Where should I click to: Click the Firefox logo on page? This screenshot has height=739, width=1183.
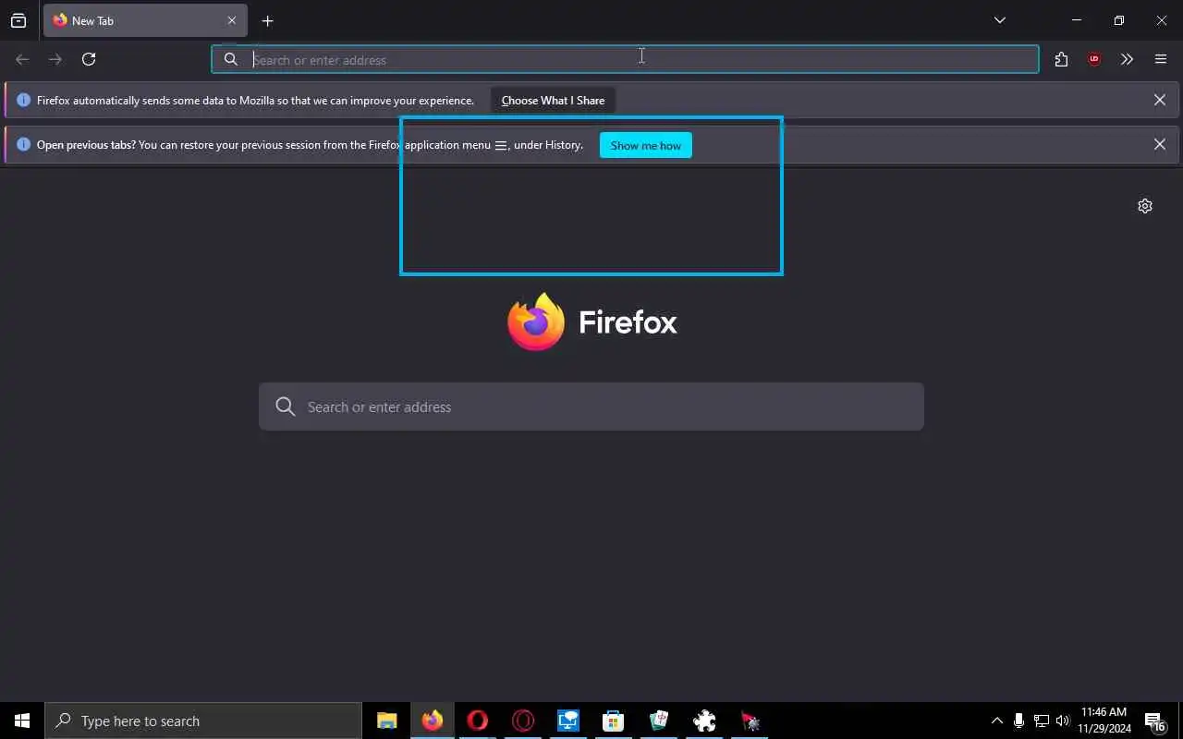click(x=536, y=321)
